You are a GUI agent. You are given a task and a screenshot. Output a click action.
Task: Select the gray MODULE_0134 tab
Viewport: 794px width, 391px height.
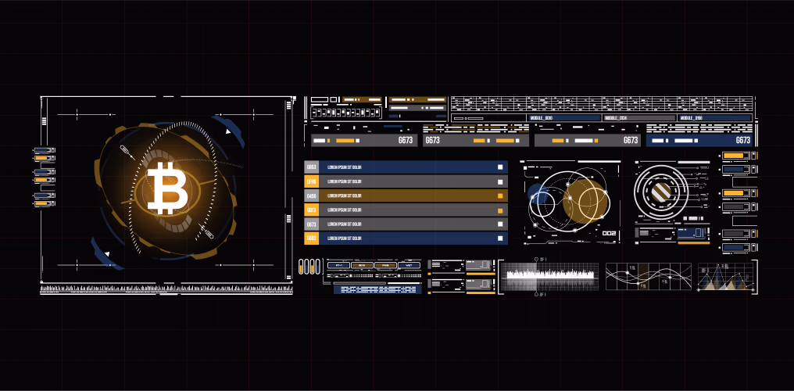pyautogui.click(x=638, y=118)
